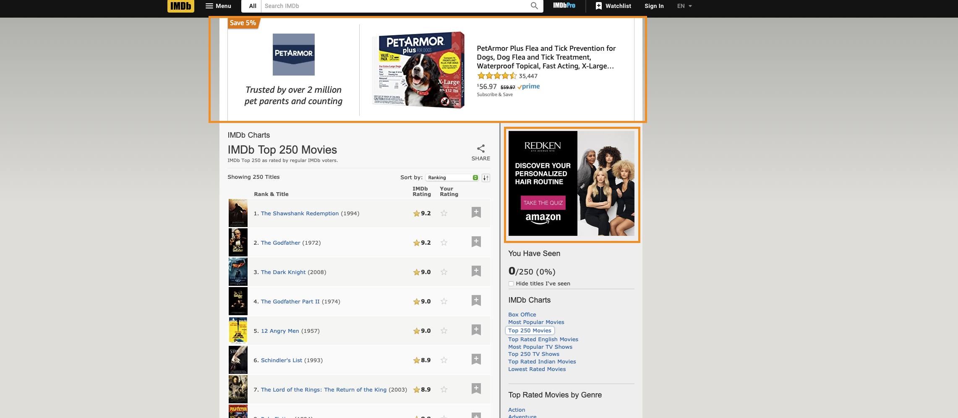Rate The Shawshank Redemption with star
The height and width of the screenshot is (418, 958).
(x=444, y=213)
